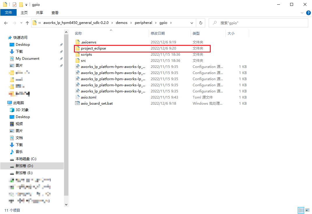
Task: Open 下载 under 此电脑
Action: click(19, 145)
